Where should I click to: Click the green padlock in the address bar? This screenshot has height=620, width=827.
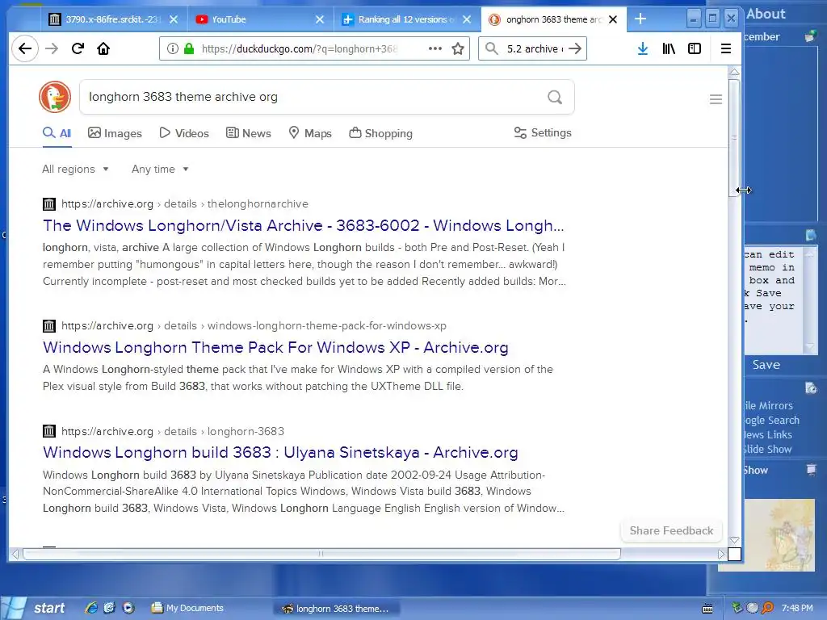189,49
